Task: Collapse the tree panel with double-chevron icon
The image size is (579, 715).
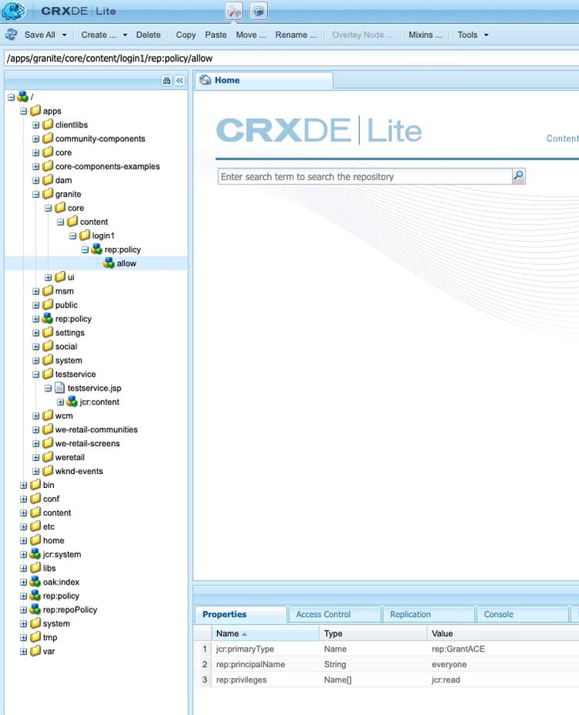Action: click(x=180, y=81)
